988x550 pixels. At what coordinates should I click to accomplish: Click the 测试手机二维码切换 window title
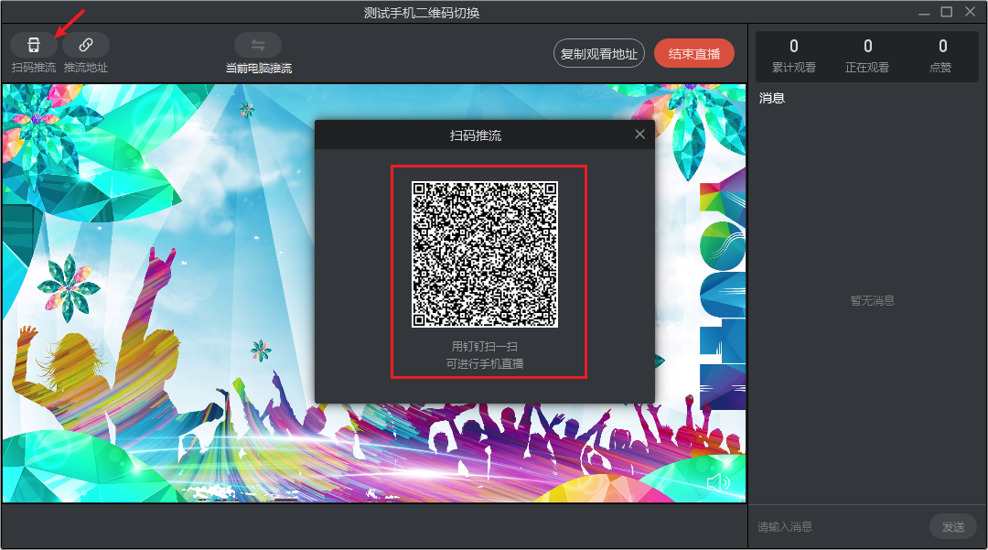[x=422, y=13]
